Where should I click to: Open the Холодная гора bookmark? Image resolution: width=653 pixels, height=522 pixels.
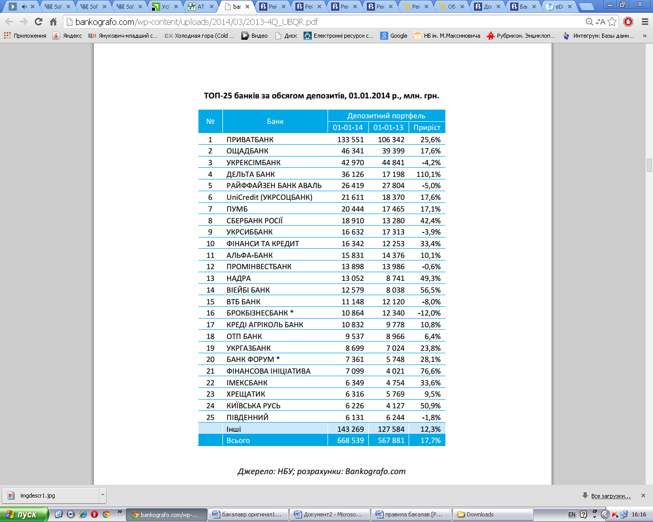click(x=199, y=36)
